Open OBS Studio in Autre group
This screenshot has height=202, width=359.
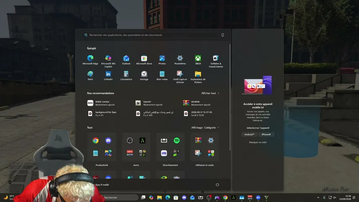point(130,141)
